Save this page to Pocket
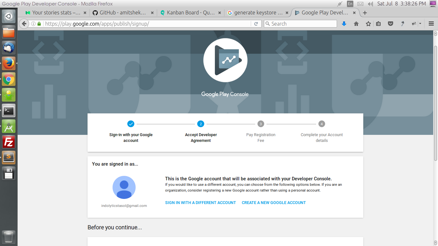Screen dimensions: 438x246 click(x=391, y=24)
